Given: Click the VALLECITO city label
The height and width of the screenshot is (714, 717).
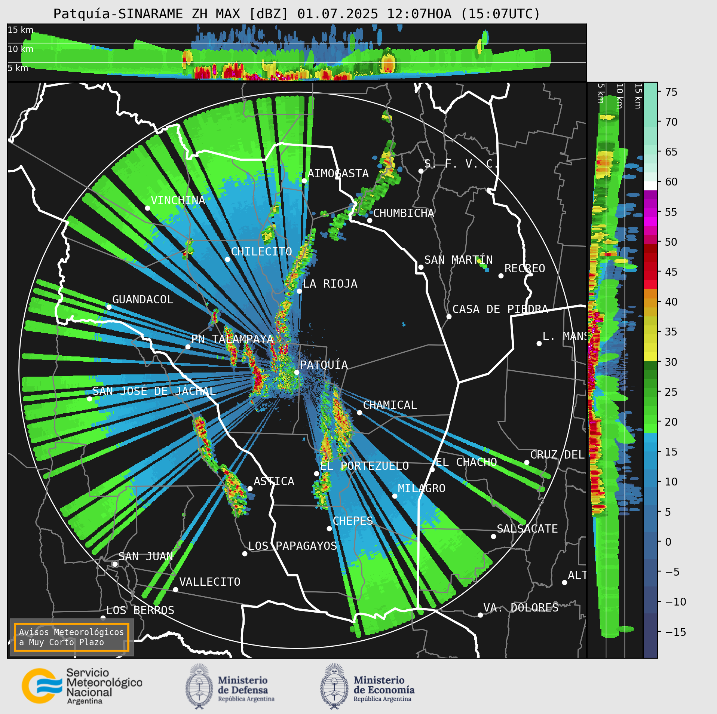Looking at the screenshot, I should coord(209,582).
